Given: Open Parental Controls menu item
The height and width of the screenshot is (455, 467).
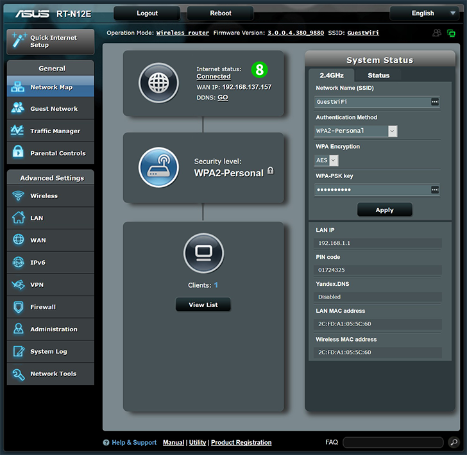Looking at the screenshot, I should pos(51,153).
